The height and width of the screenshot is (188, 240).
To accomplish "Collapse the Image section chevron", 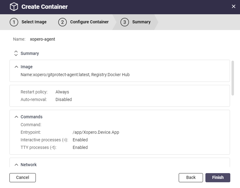I will (17, 67).
